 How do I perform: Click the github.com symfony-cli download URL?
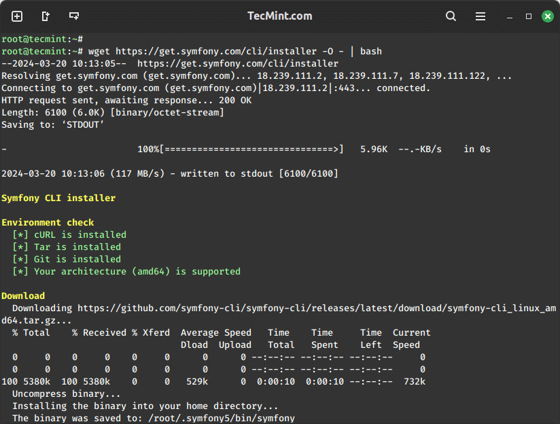(317, 308)
